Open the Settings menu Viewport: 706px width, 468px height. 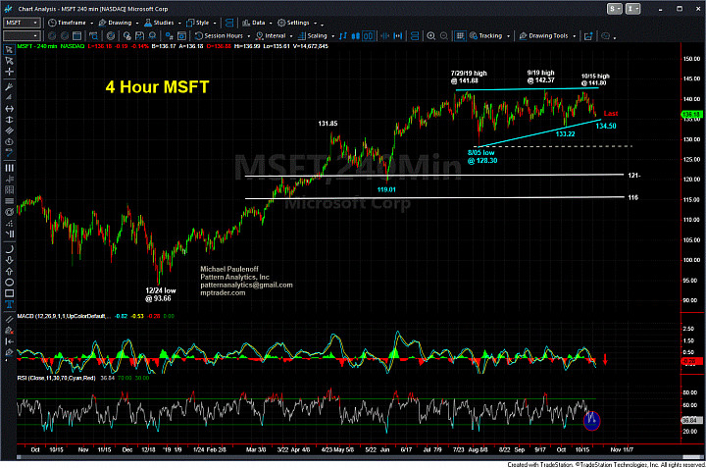293,23
